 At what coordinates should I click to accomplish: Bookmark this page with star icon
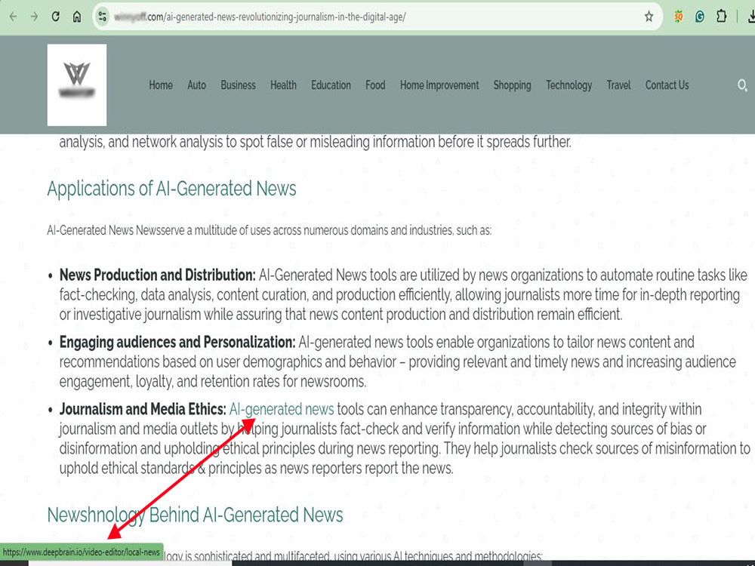coord(649,17)
